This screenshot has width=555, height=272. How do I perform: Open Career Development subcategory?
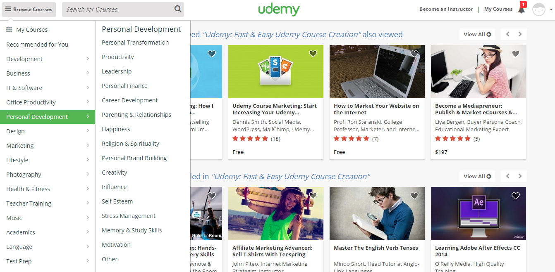pos(130,100)
